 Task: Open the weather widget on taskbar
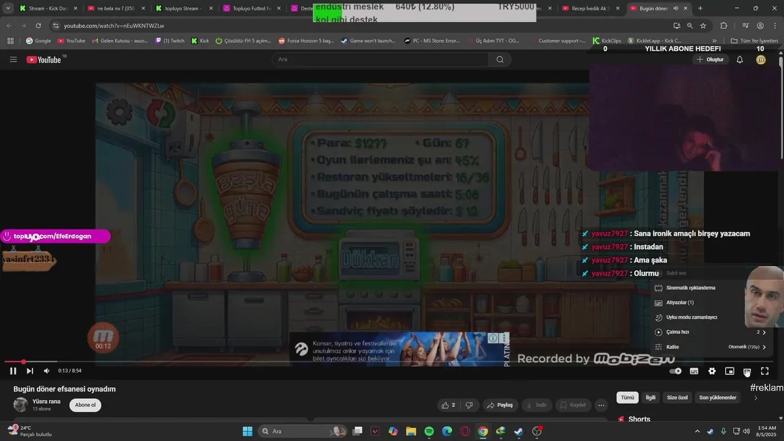[x=29, y=431]
